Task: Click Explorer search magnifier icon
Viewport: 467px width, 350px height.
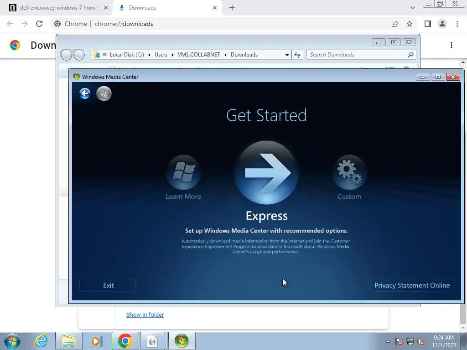Action: (x=411, y=55)
